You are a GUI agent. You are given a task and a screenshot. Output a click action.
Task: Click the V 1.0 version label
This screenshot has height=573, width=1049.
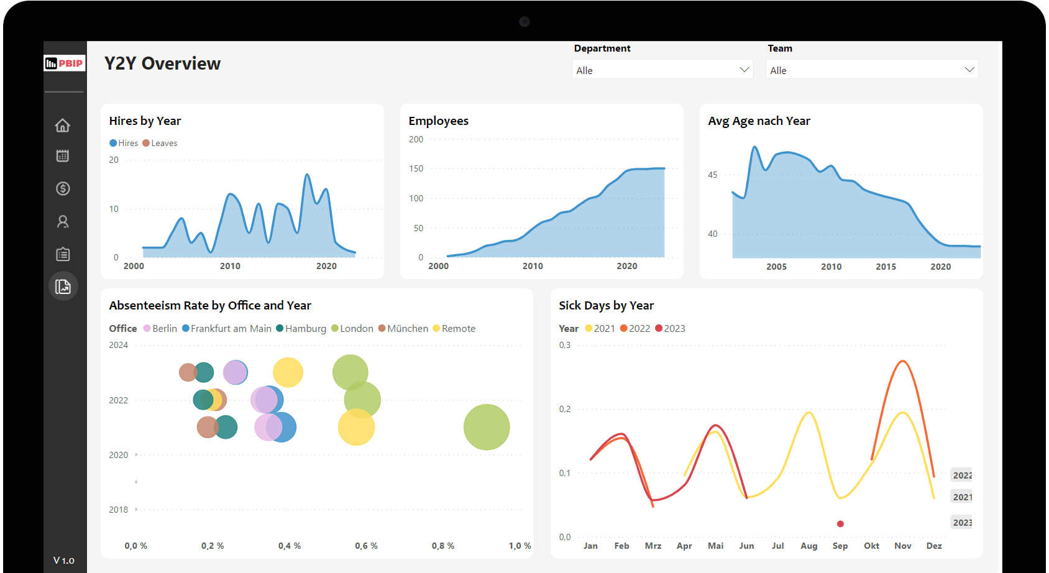[64, 561]
